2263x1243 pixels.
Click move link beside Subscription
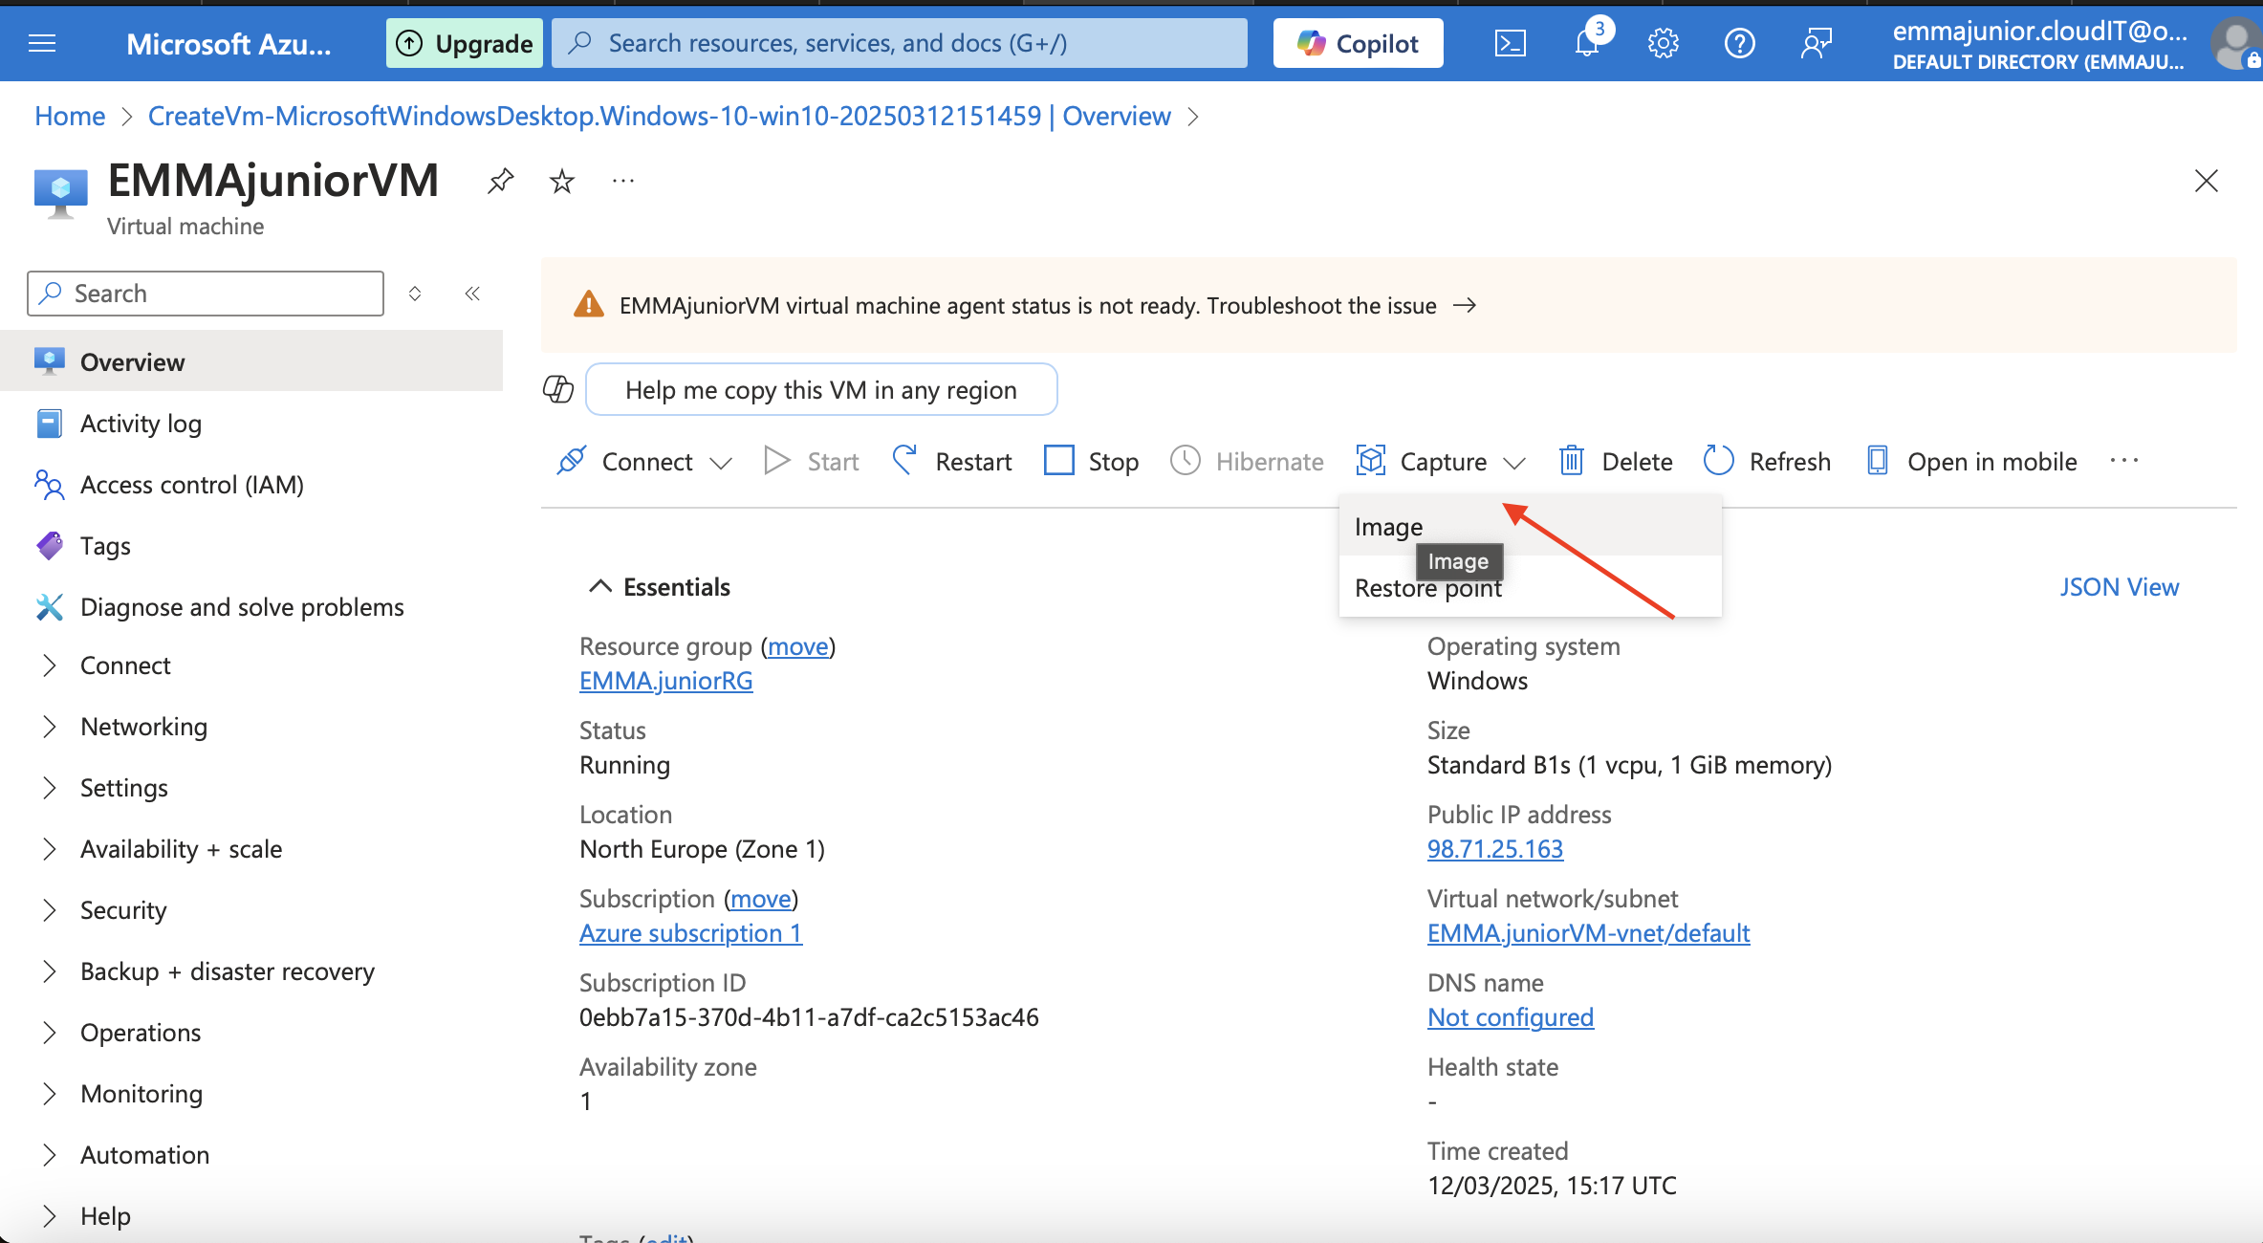[761, 899]
